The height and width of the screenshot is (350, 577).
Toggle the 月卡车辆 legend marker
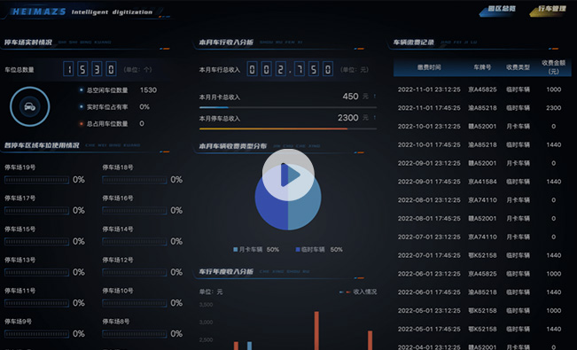coord(236,250)
